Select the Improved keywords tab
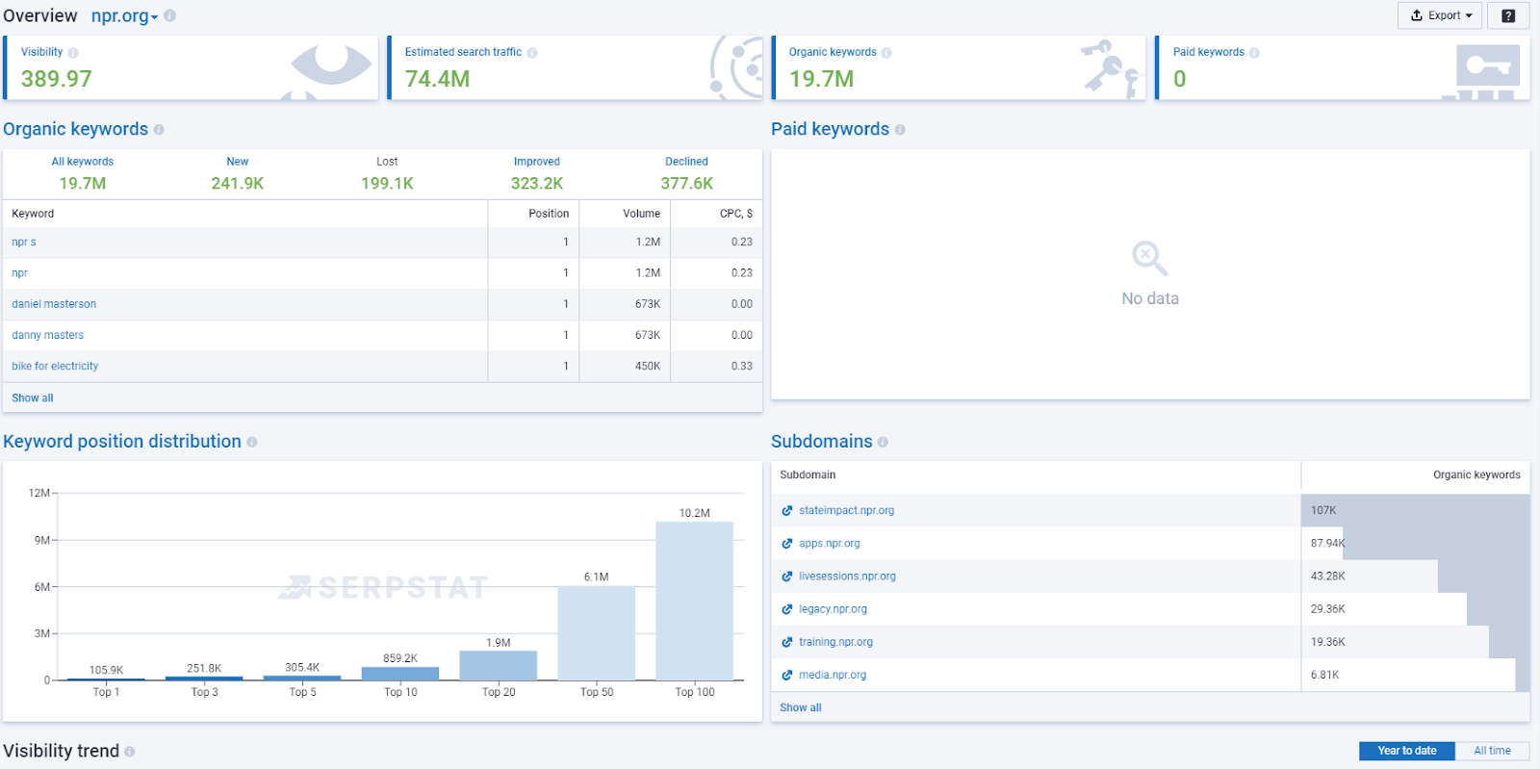The height and width of the screenshot is (769, 1540). 537,172
